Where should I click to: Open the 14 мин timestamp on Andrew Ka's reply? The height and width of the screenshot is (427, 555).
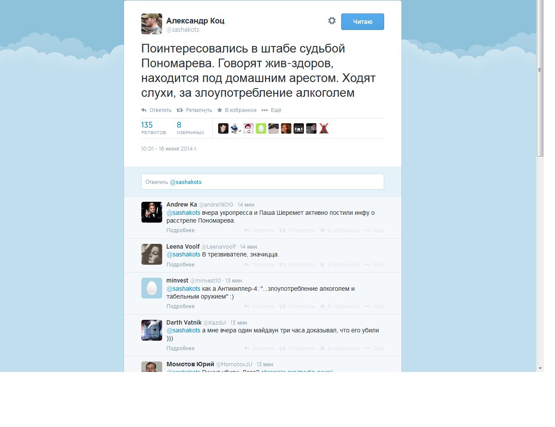click(x=246, y=205)
